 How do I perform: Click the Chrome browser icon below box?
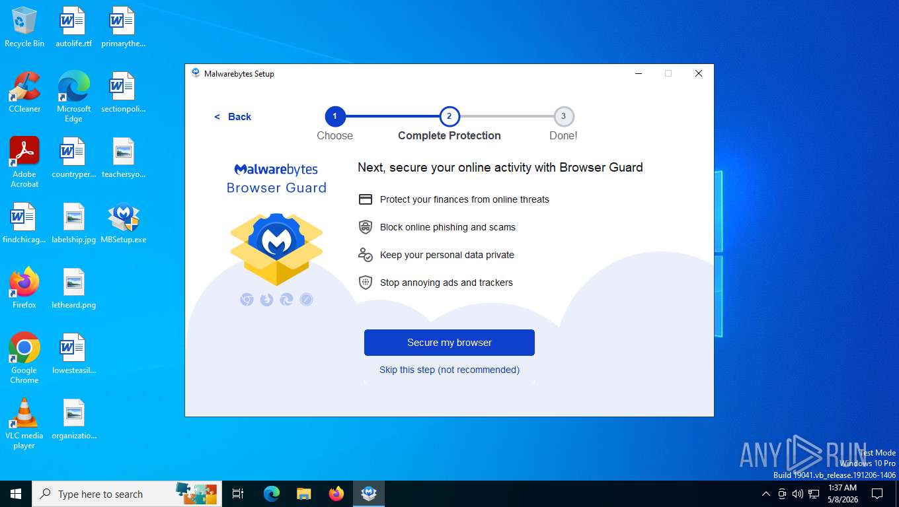tap(247, 300)
